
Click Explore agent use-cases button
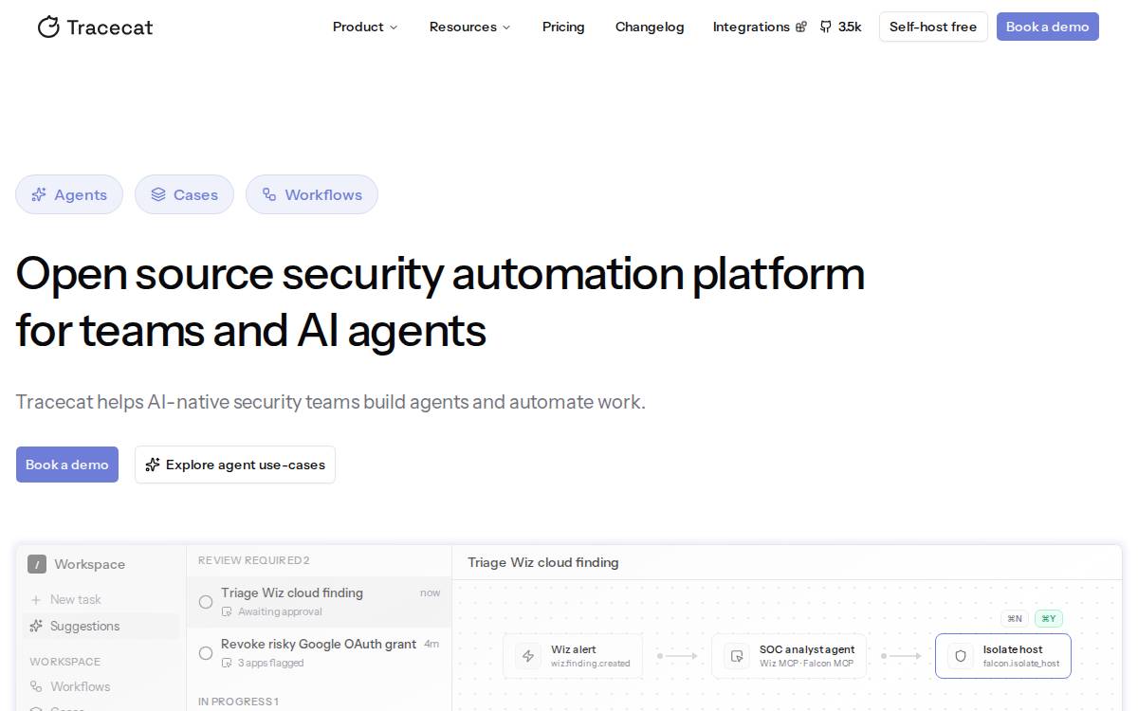235,465
